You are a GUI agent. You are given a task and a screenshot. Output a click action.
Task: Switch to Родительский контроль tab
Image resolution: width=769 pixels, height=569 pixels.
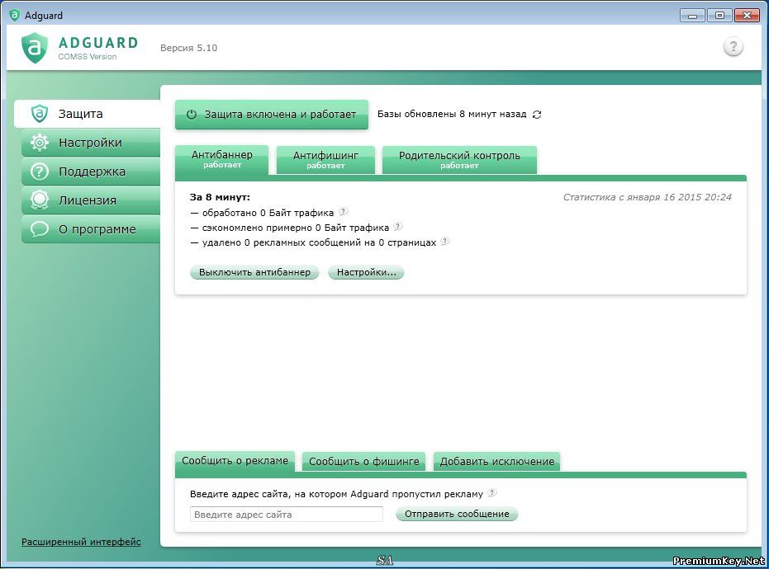pyautogui.click(x=459, y=160)
